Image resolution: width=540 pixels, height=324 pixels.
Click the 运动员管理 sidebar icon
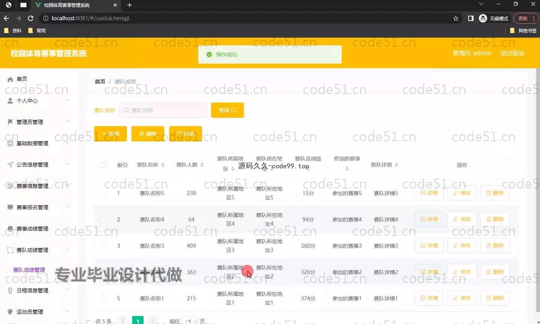pyautogui.click(x=10, y=312)
